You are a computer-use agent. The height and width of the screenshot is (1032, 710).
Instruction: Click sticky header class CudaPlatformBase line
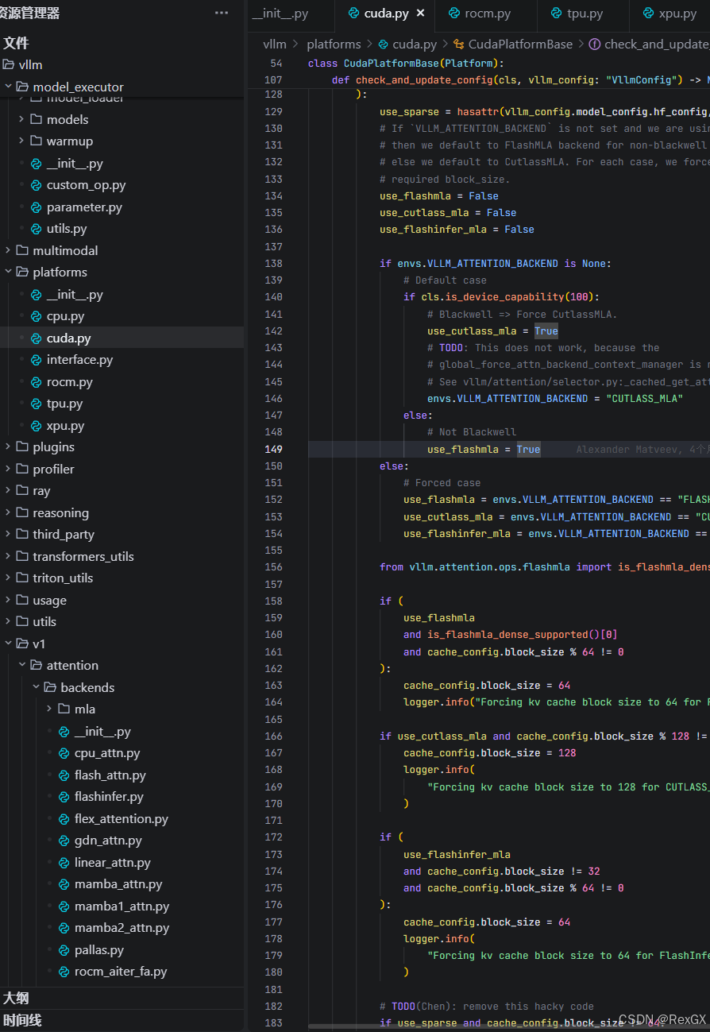405,64
